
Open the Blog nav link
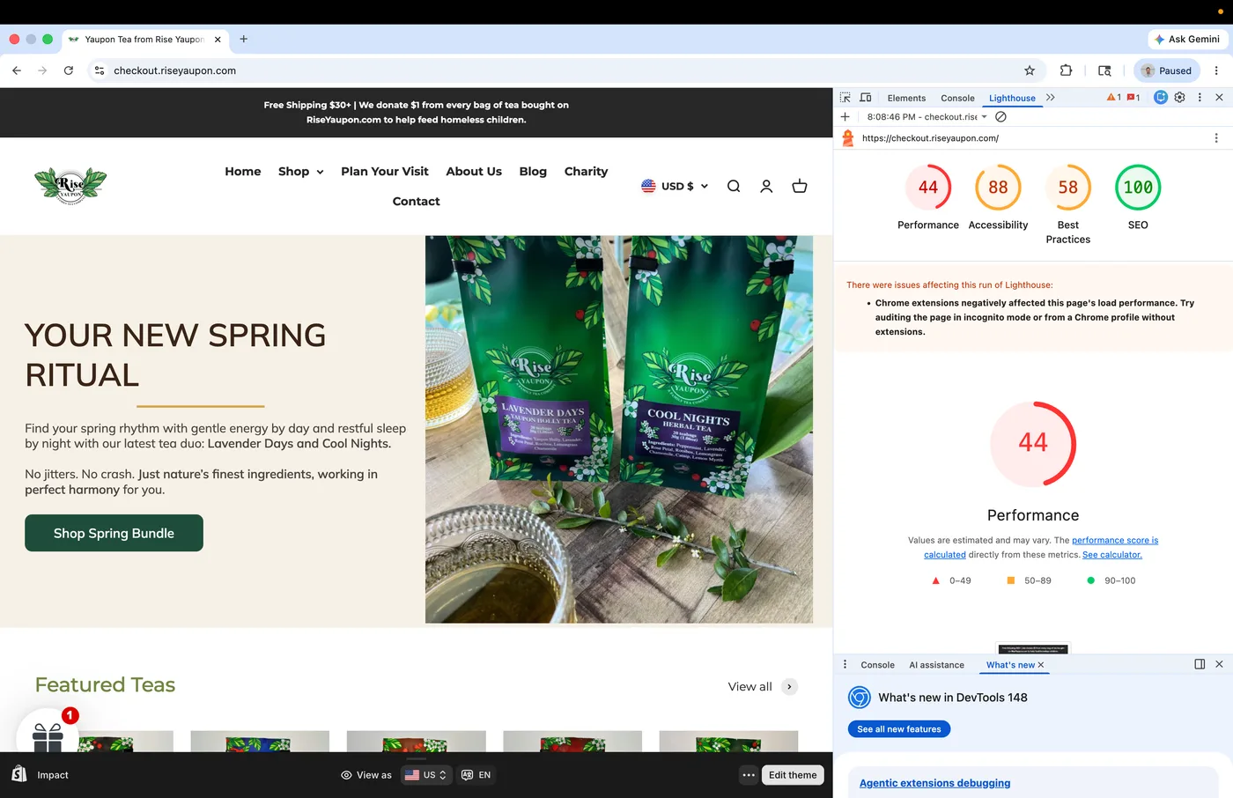pyautogui.click(x=533, y=171)
